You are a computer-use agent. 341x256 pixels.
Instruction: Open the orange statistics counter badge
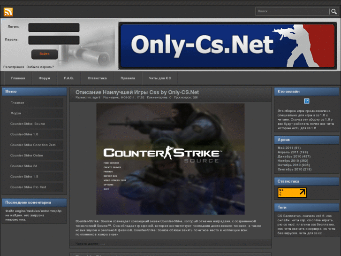(x=292, y=193)
